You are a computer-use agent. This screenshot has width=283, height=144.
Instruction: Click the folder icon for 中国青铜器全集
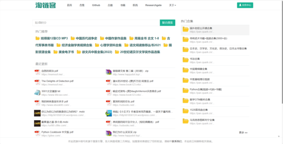(x=186, y=70)
